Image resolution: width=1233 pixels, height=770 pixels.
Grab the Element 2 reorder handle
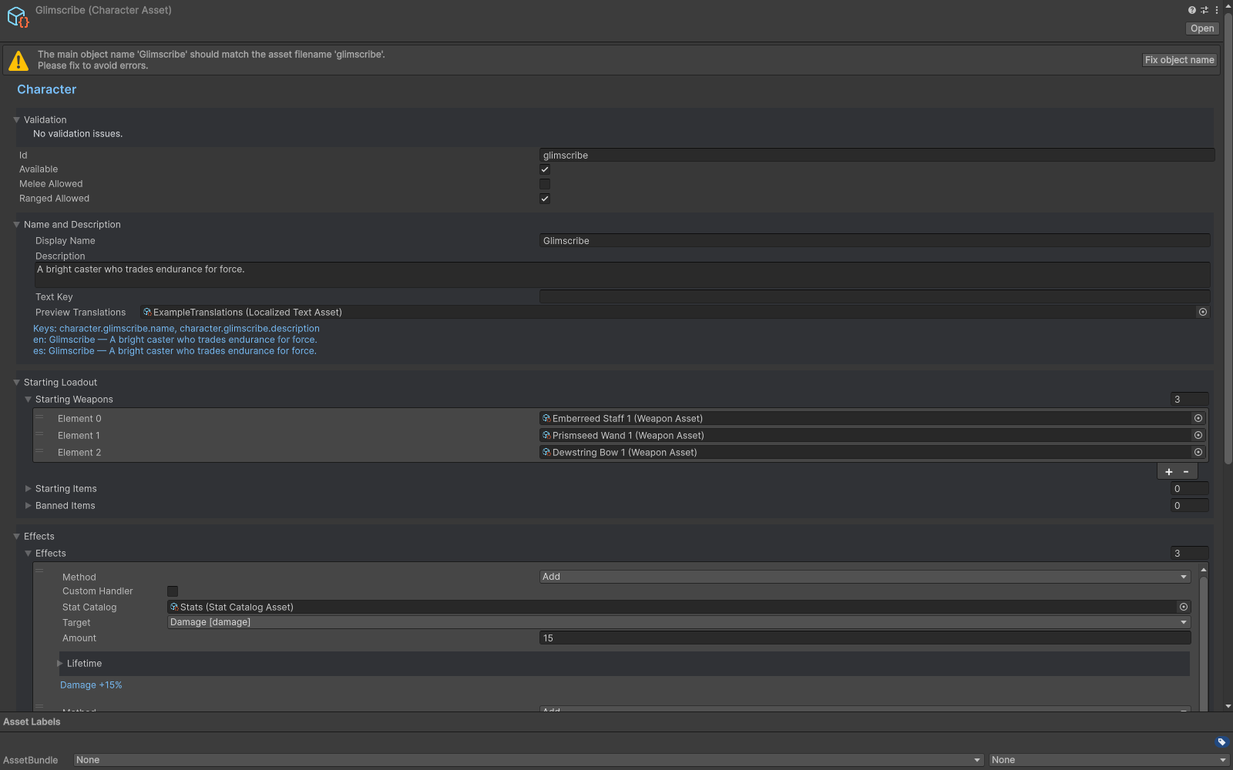click(x=39, y=452)
